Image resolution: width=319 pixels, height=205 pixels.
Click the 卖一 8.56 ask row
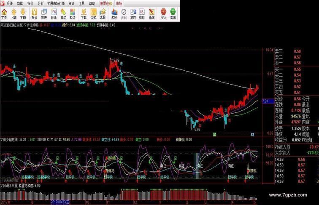(x=288, y=63)
